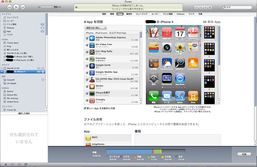Click the play button in the toolbar
The height and width of the screenshot is (167, 257).
[x=16, y=7]
